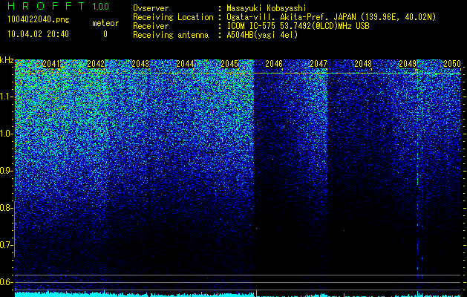Click the 2043 time marker

pyautogui.click(x=140, y=64)
